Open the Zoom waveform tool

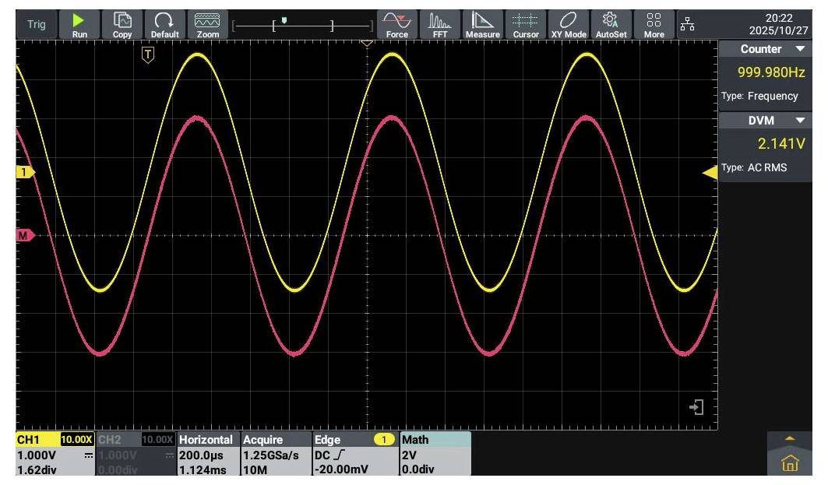click(x=207, y=24)
